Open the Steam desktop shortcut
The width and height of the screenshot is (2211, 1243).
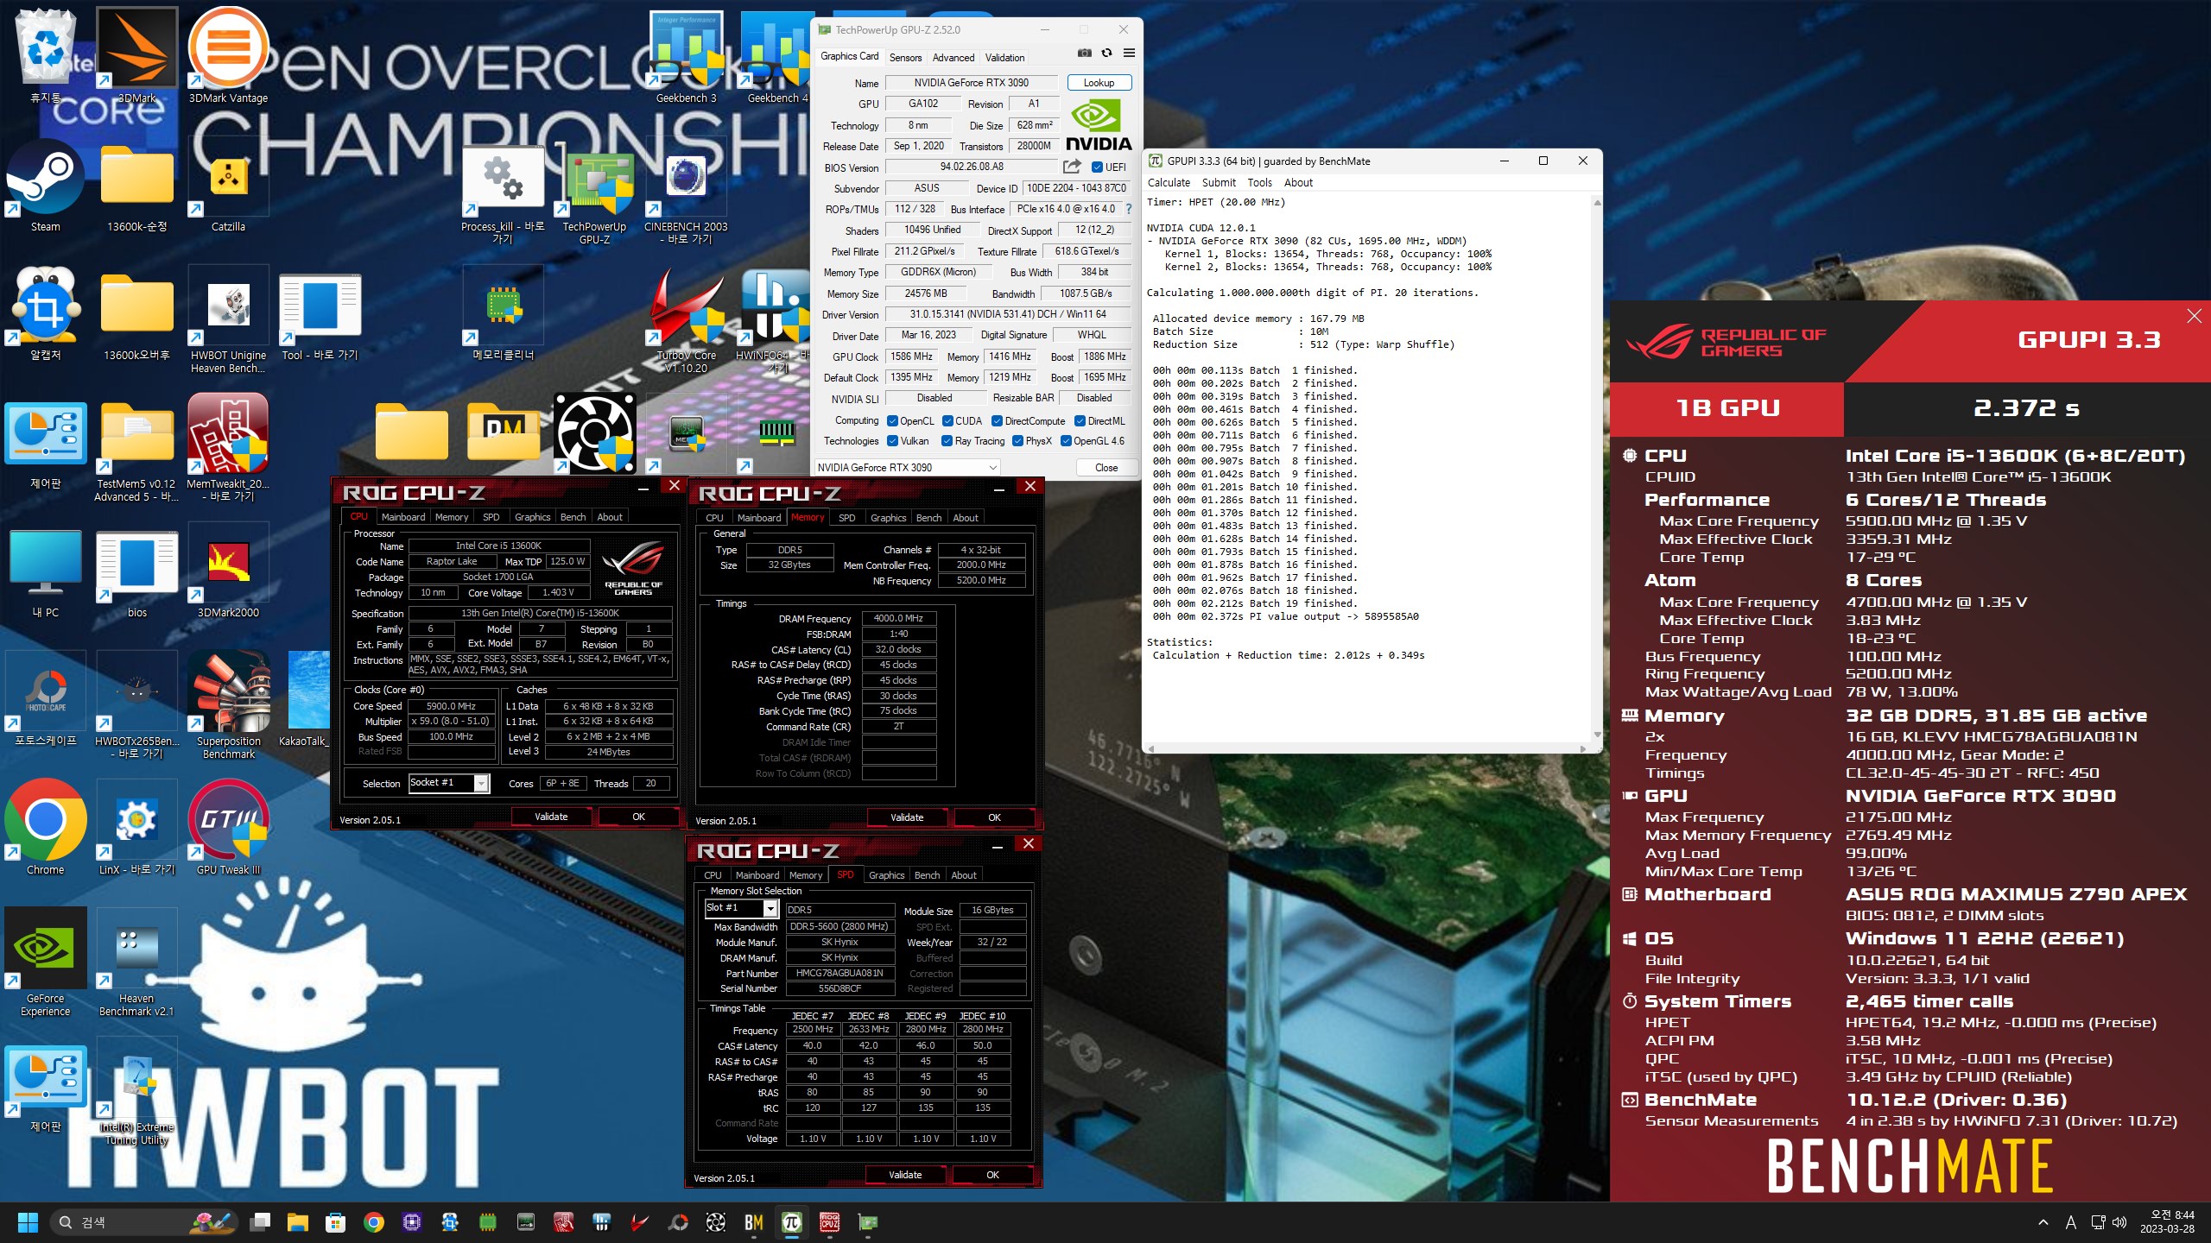pyautogui.click(x=46, y=186)
